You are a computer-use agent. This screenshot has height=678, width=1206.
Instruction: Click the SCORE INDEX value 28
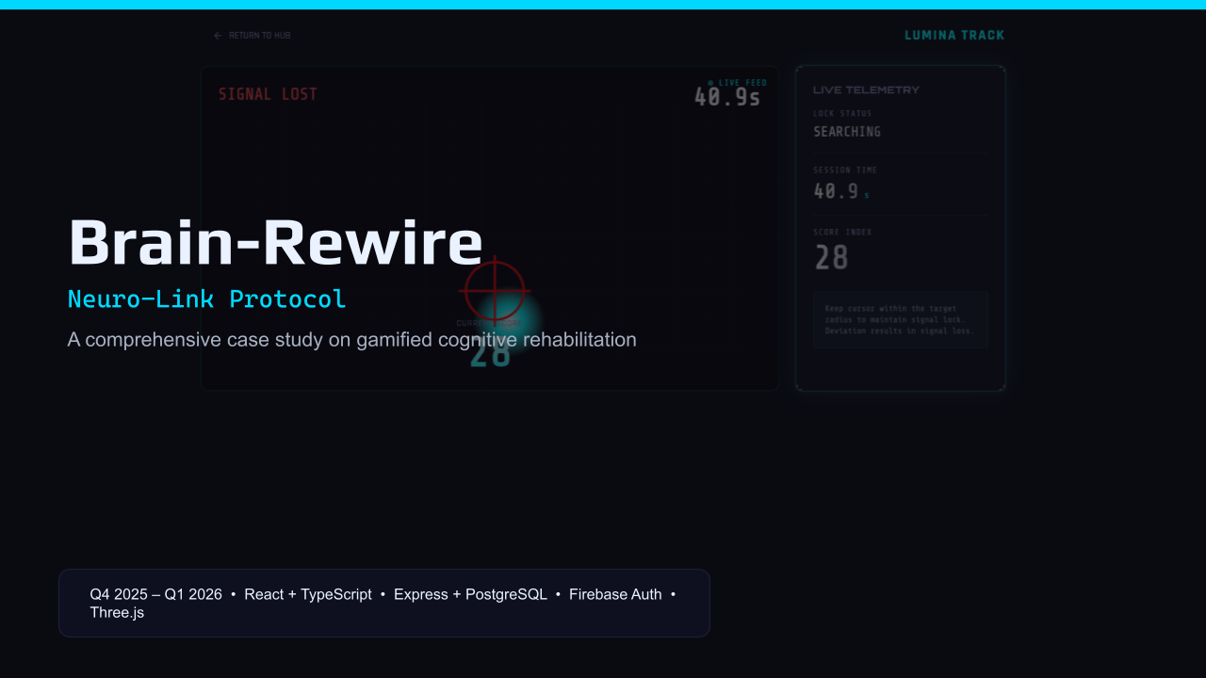coord(832,255)
